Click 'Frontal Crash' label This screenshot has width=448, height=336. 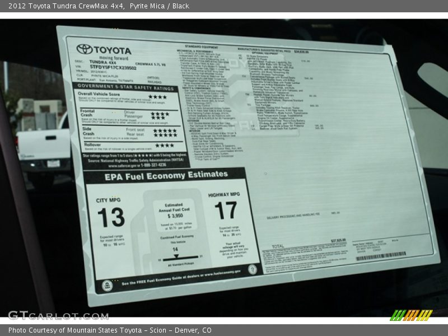click(x=87, y=113)
